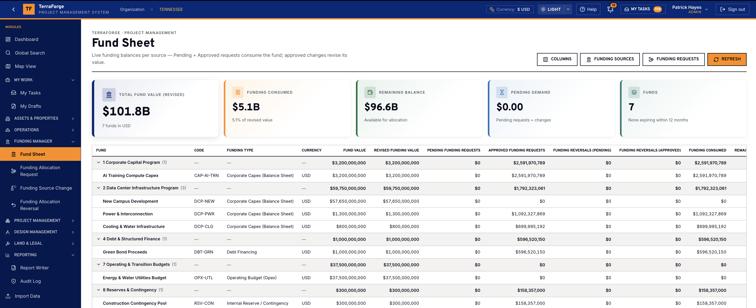Click the COLUMNS button

pyautogui.click(x=557, y=59)
